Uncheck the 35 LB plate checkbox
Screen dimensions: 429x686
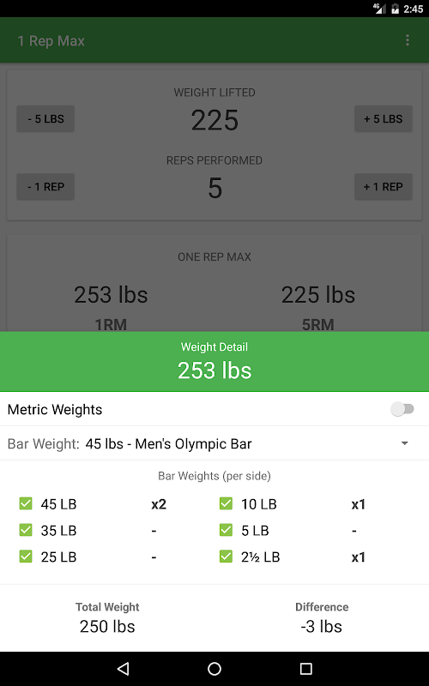coord(26,530)
